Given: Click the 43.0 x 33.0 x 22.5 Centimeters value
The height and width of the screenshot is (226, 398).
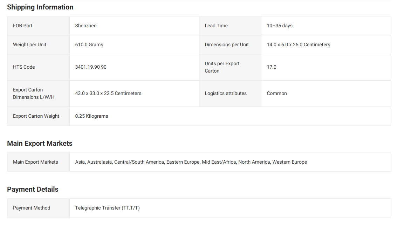Looking at the screenshot, I should [108, 93].
